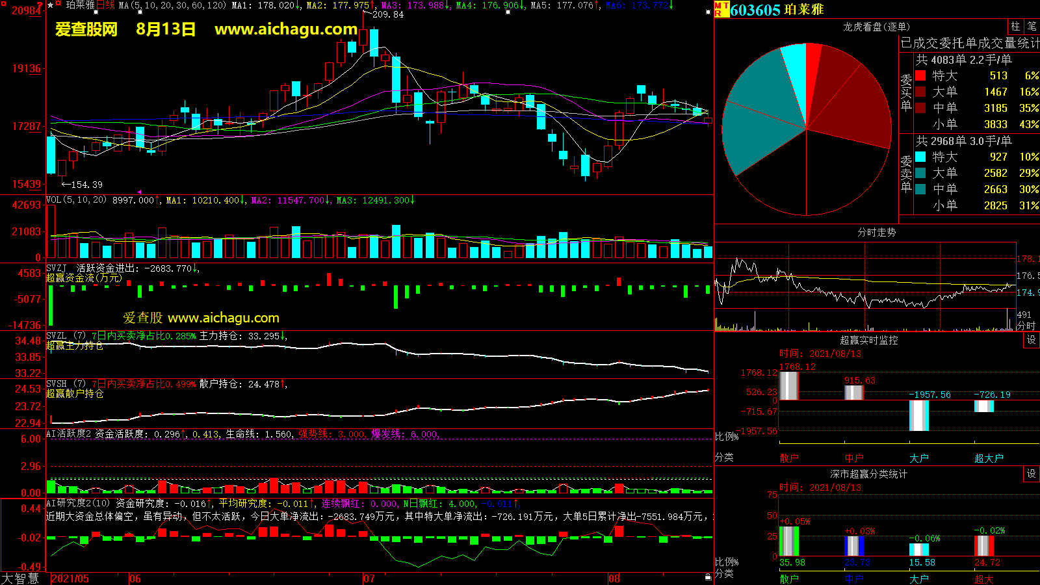Switch pie view to 柱 bar mode
The width and height of the screenshot is (1040, 585).
(x=1015, y=27)
